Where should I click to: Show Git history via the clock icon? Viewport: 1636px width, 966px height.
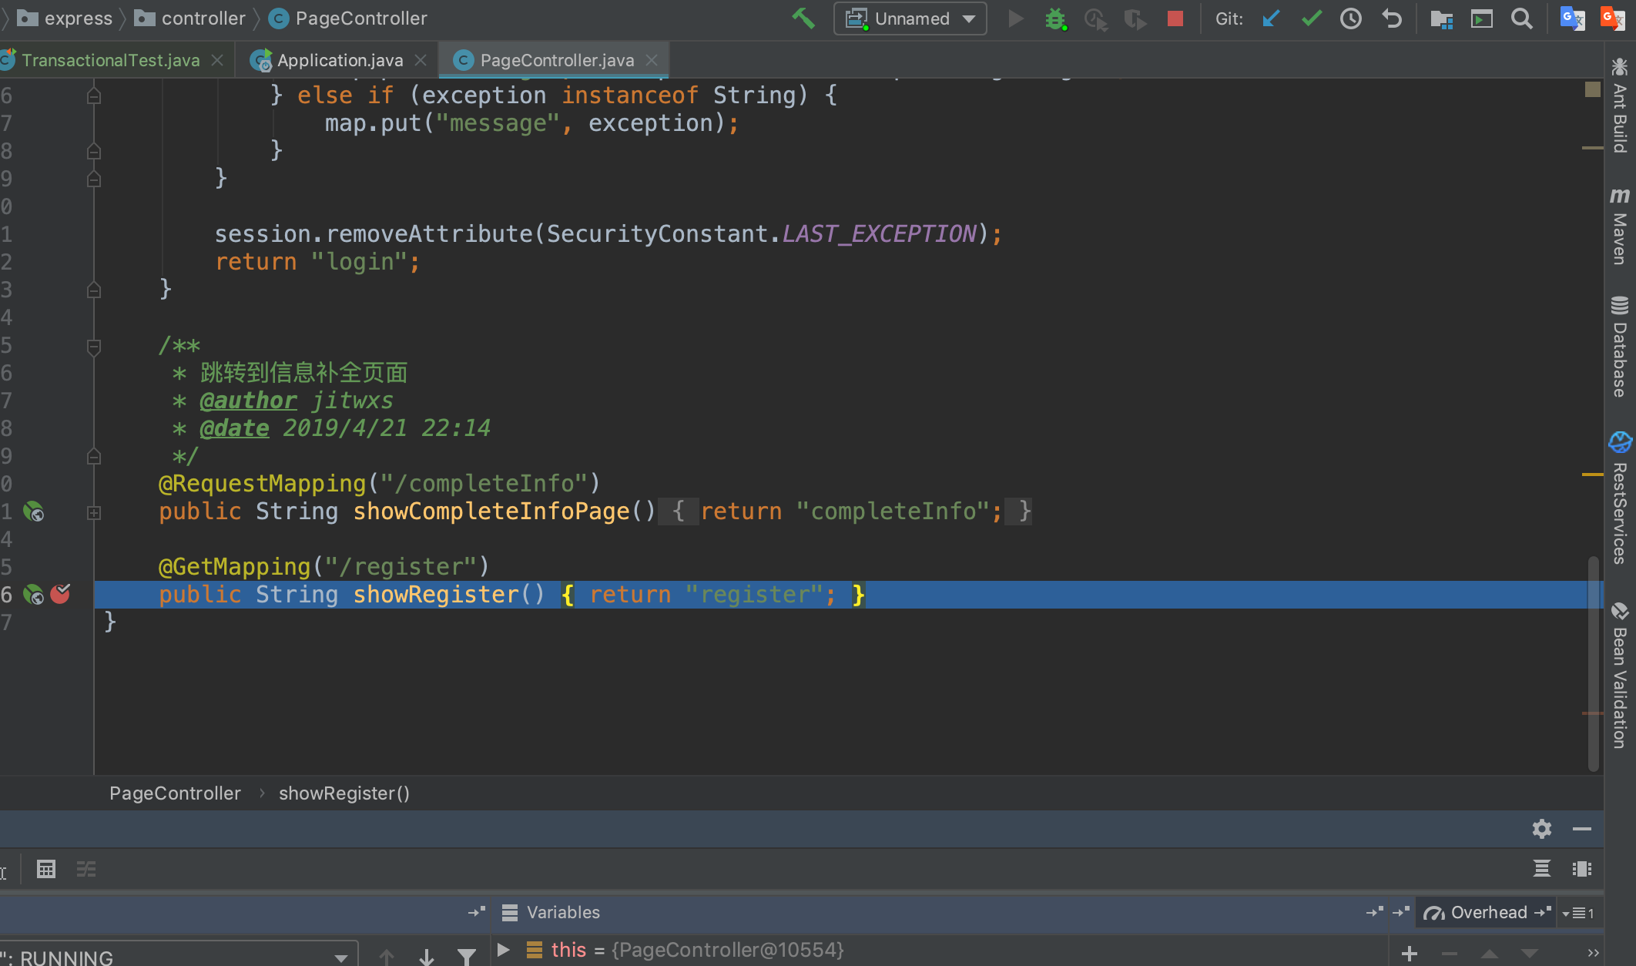point(1351,18)
